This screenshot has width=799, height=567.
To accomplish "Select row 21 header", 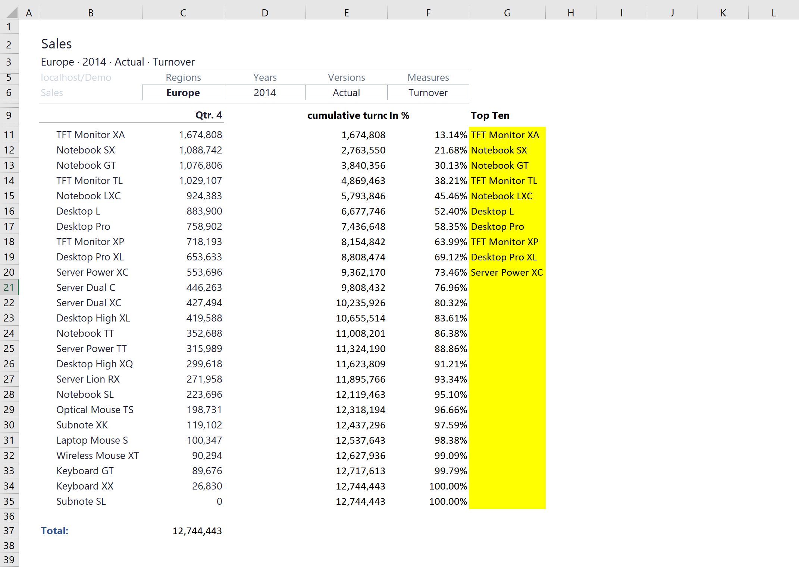I will (x=9, y=288).
